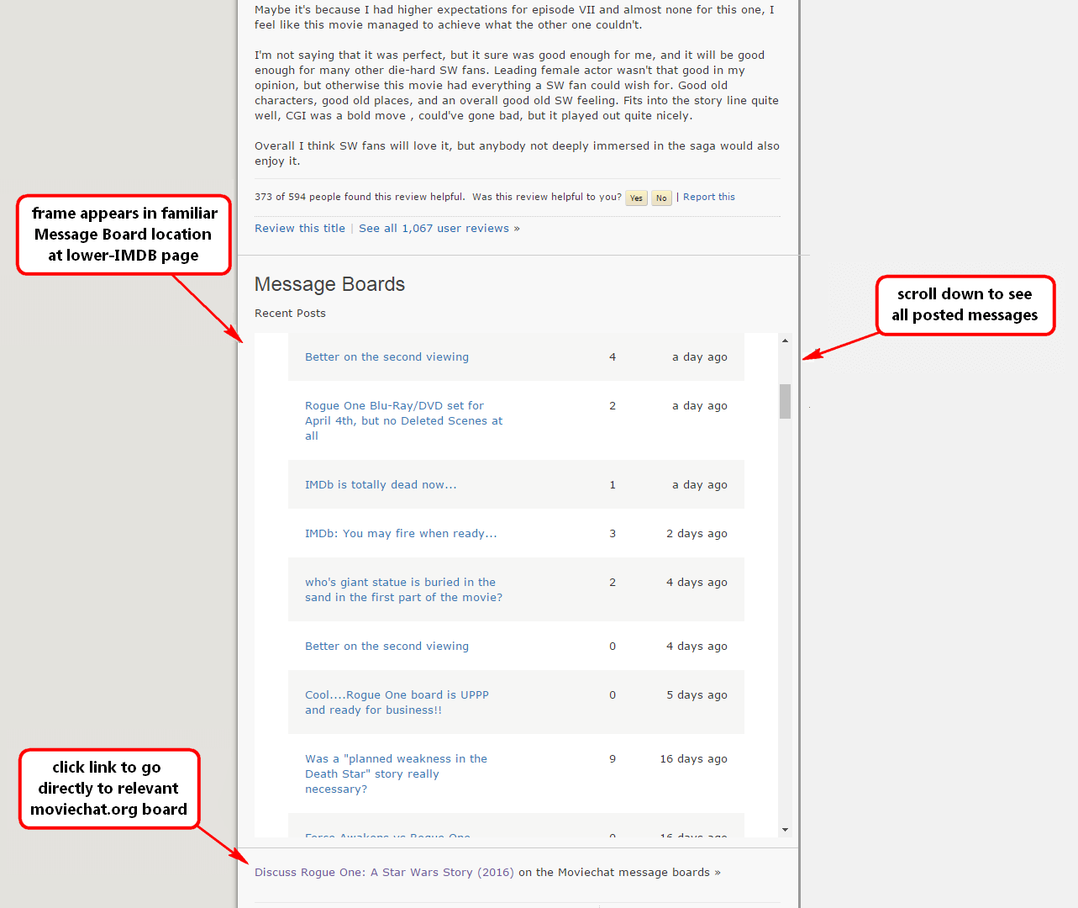Viewport: 1078px width, 908px height.
Task: Click the message board scroll up arrow
Action: click(x=785, y=341)
